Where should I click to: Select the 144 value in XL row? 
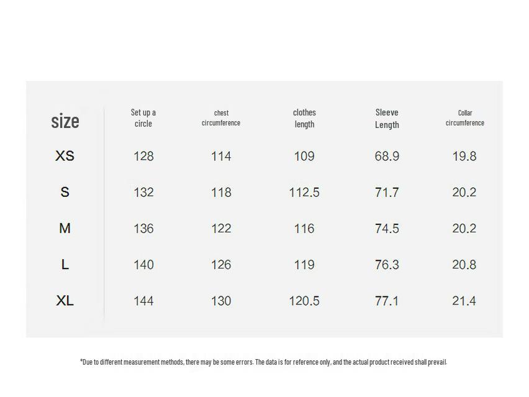pyautogui.click(x=143, y=301)
